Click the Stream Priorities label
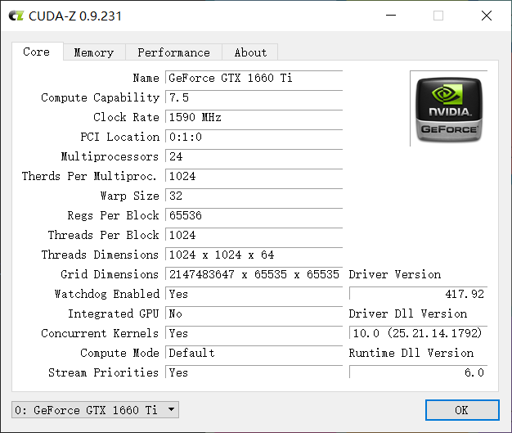Screen dimensions: 512x433 click(103, 372)
